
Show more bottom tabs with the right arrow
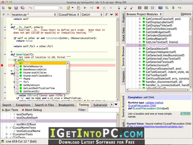coord(112,105)
